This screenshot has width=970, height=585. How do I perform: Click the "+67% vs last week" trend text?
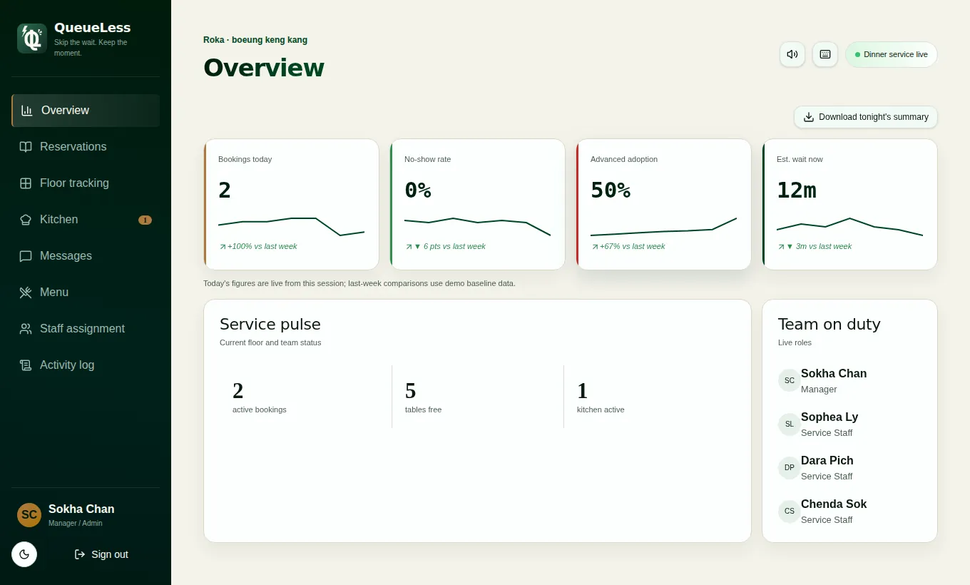[x=632, y=246]
